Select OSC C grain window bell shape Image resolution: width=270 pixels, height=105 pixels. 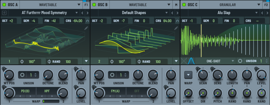(191, 61)
